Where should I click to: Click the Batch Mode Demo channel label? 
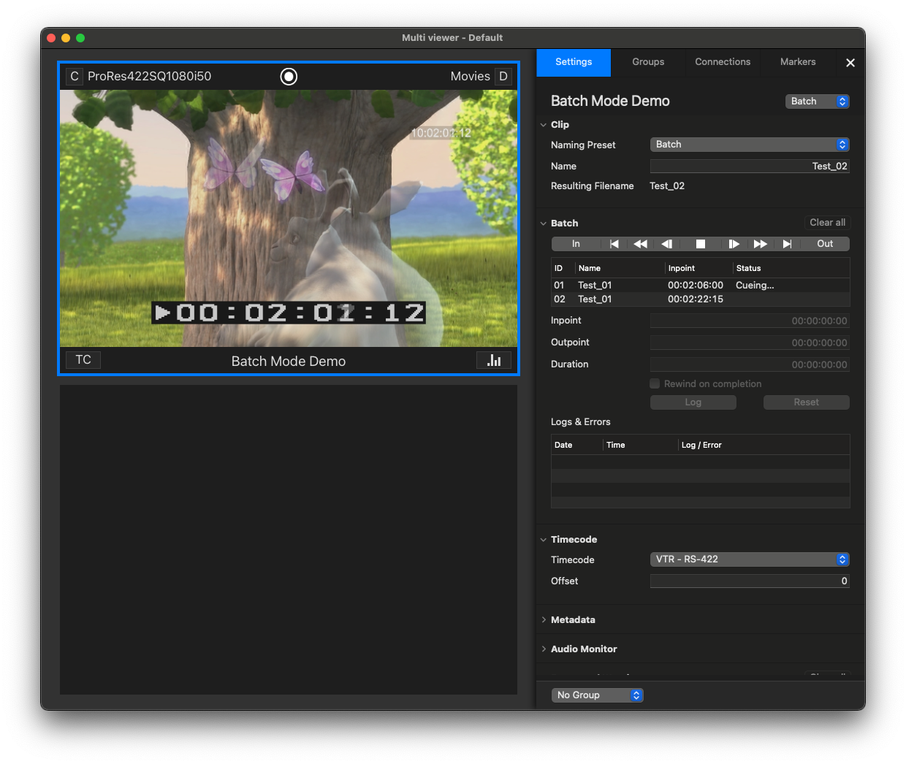coord(289,361)
